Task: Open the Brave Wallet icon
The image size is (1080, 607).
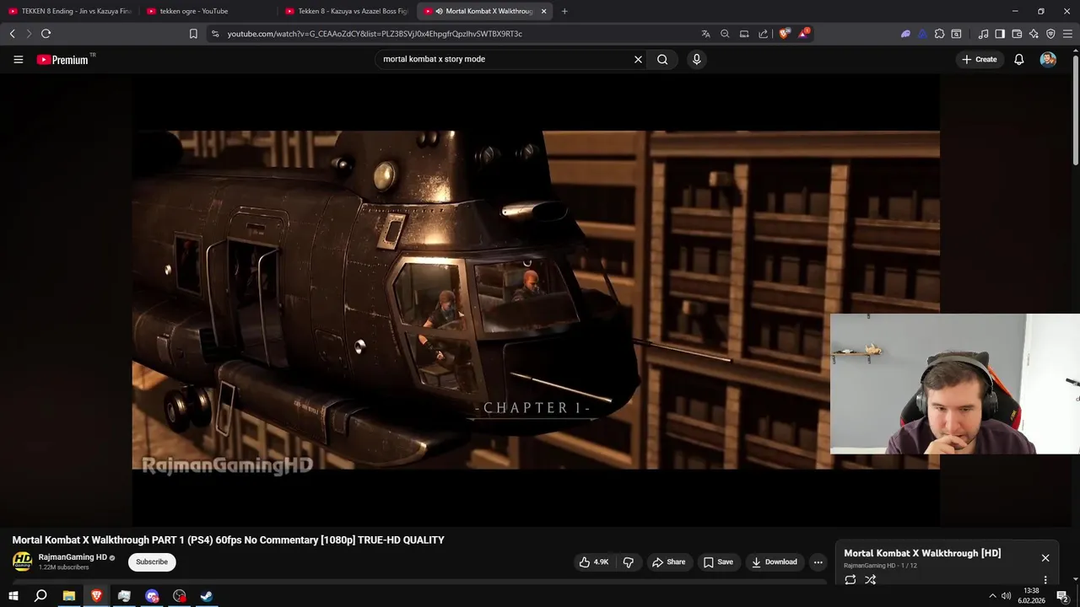Action: pos(1017,34)
